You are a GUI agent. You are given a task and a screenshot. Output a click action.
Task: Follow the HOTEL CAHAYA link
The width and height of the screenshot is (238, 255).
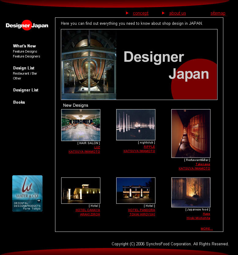pos(88,210)
